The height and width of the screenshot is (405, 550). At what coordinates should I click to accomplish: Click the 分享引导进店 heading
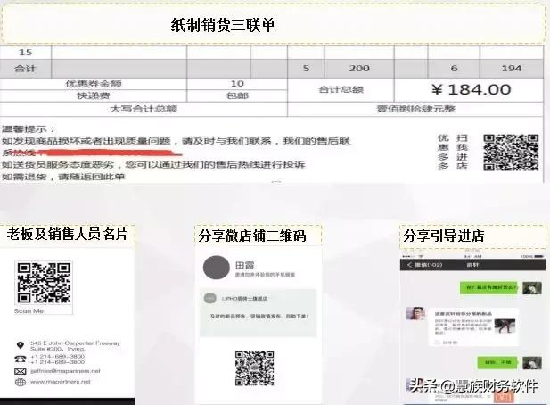(444, 236)
